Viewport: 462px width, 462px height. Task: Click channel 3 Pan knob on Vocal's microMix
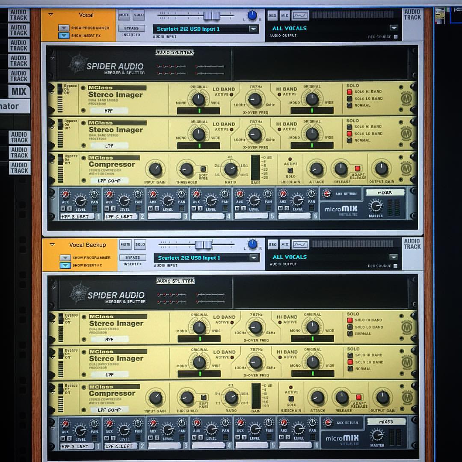point(181,194)
